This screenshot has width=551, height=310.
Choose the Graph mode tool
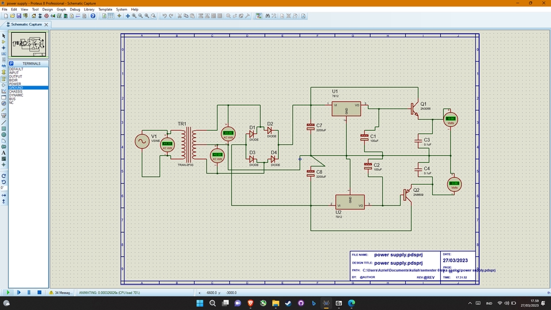click(x=3, y=91)
